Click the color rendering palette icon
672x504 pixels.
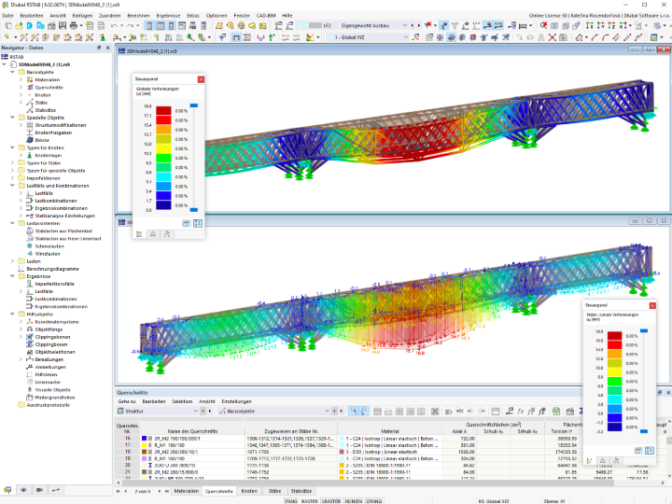coord(310,37)
